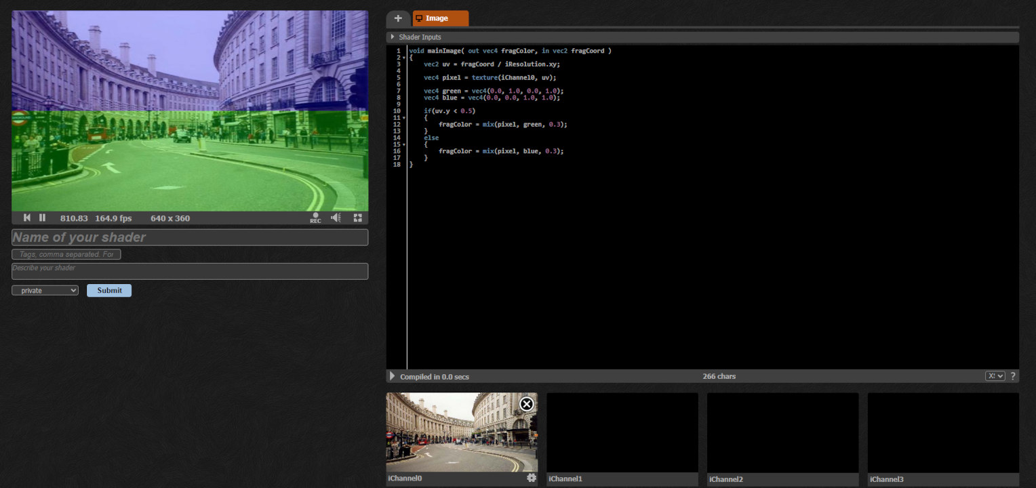Start recording with the REC icon
The image size is (1036, 488).
(315, 218)
